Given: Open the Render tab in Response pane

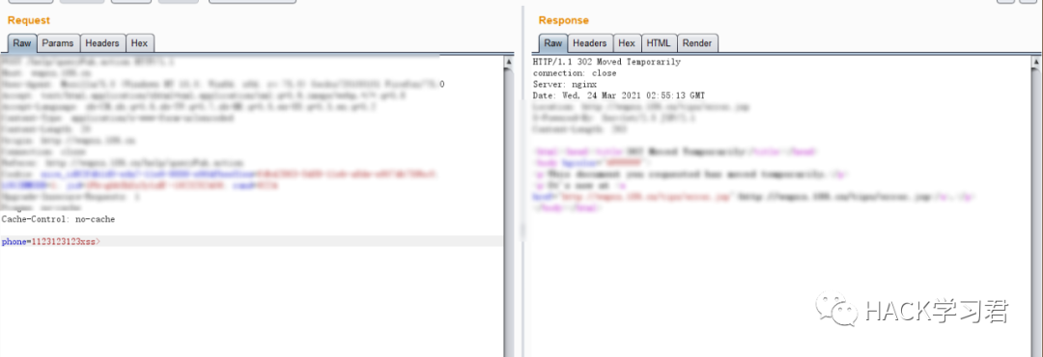Looking at the screenshot, I should tap(697, 43).
